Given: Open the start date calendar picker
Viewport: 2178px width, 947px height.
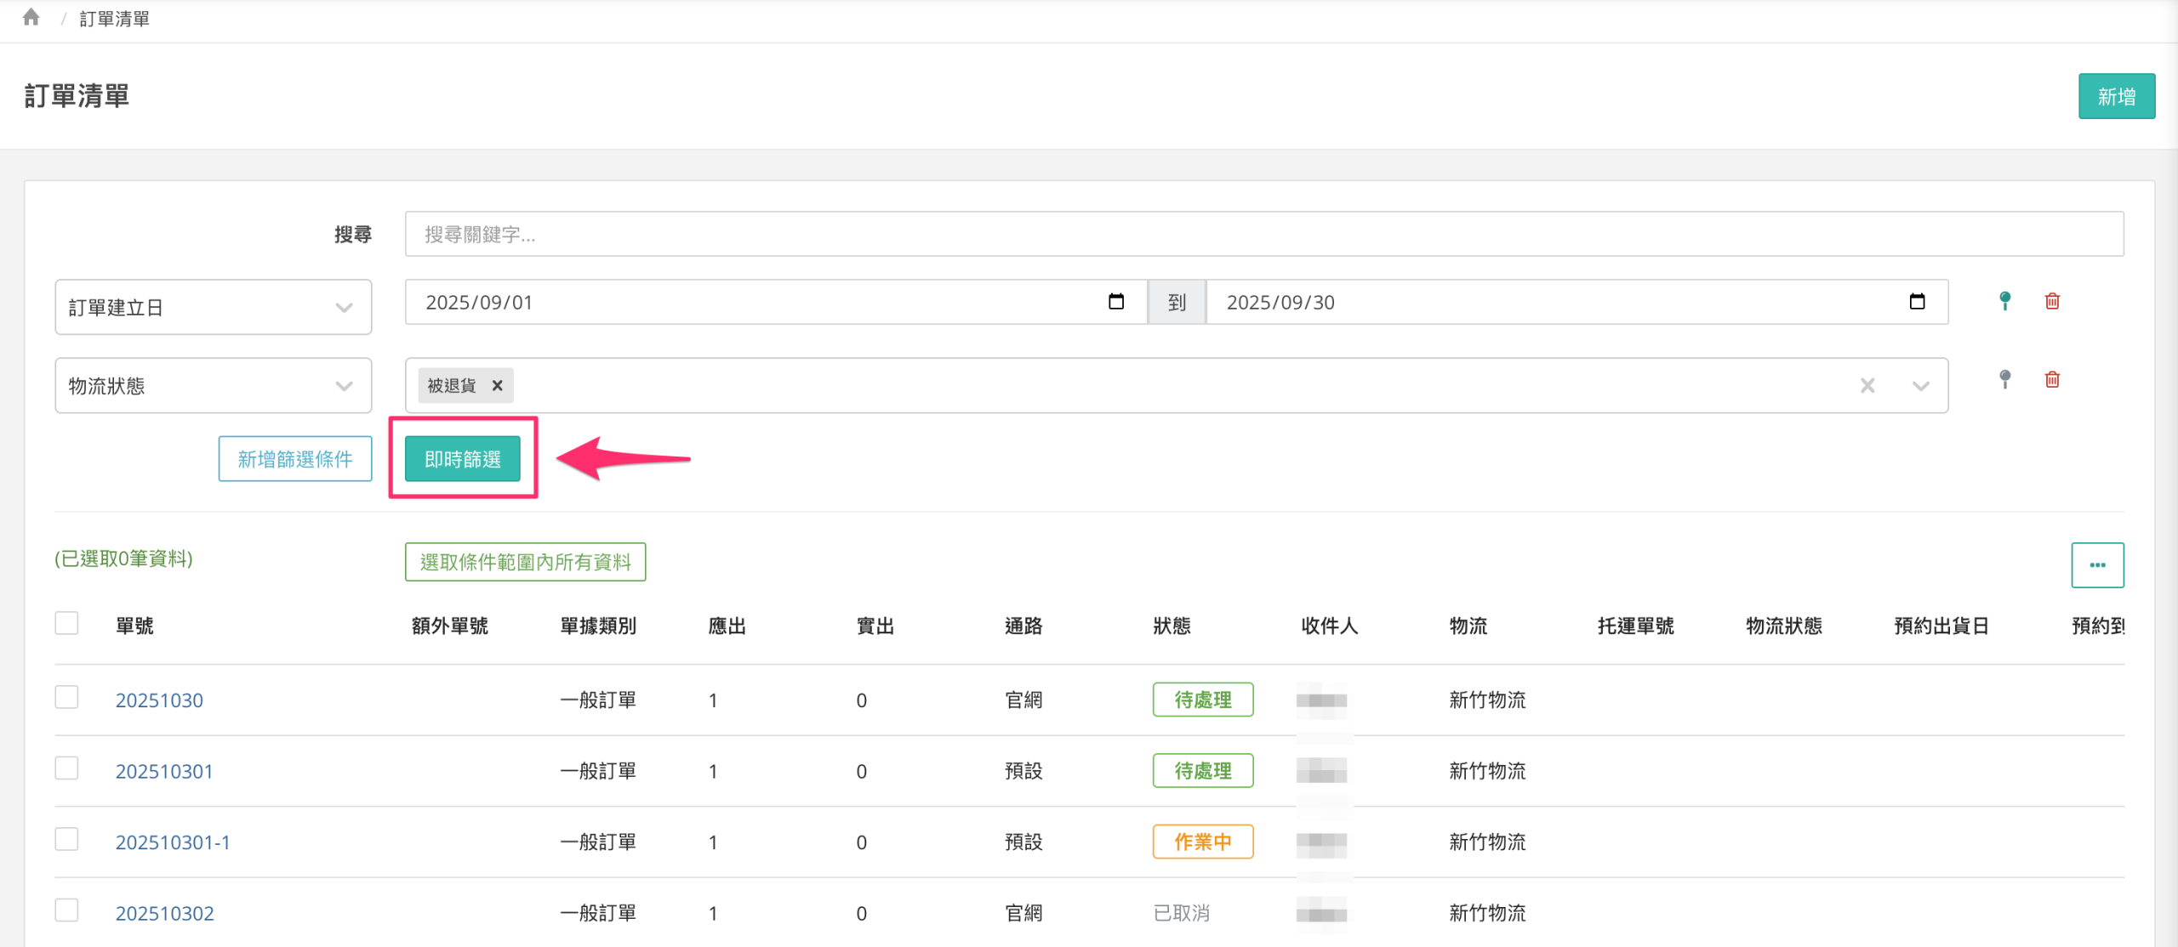Looking at the screenshot, I should pyautogui.click(x=1115, y=302).
